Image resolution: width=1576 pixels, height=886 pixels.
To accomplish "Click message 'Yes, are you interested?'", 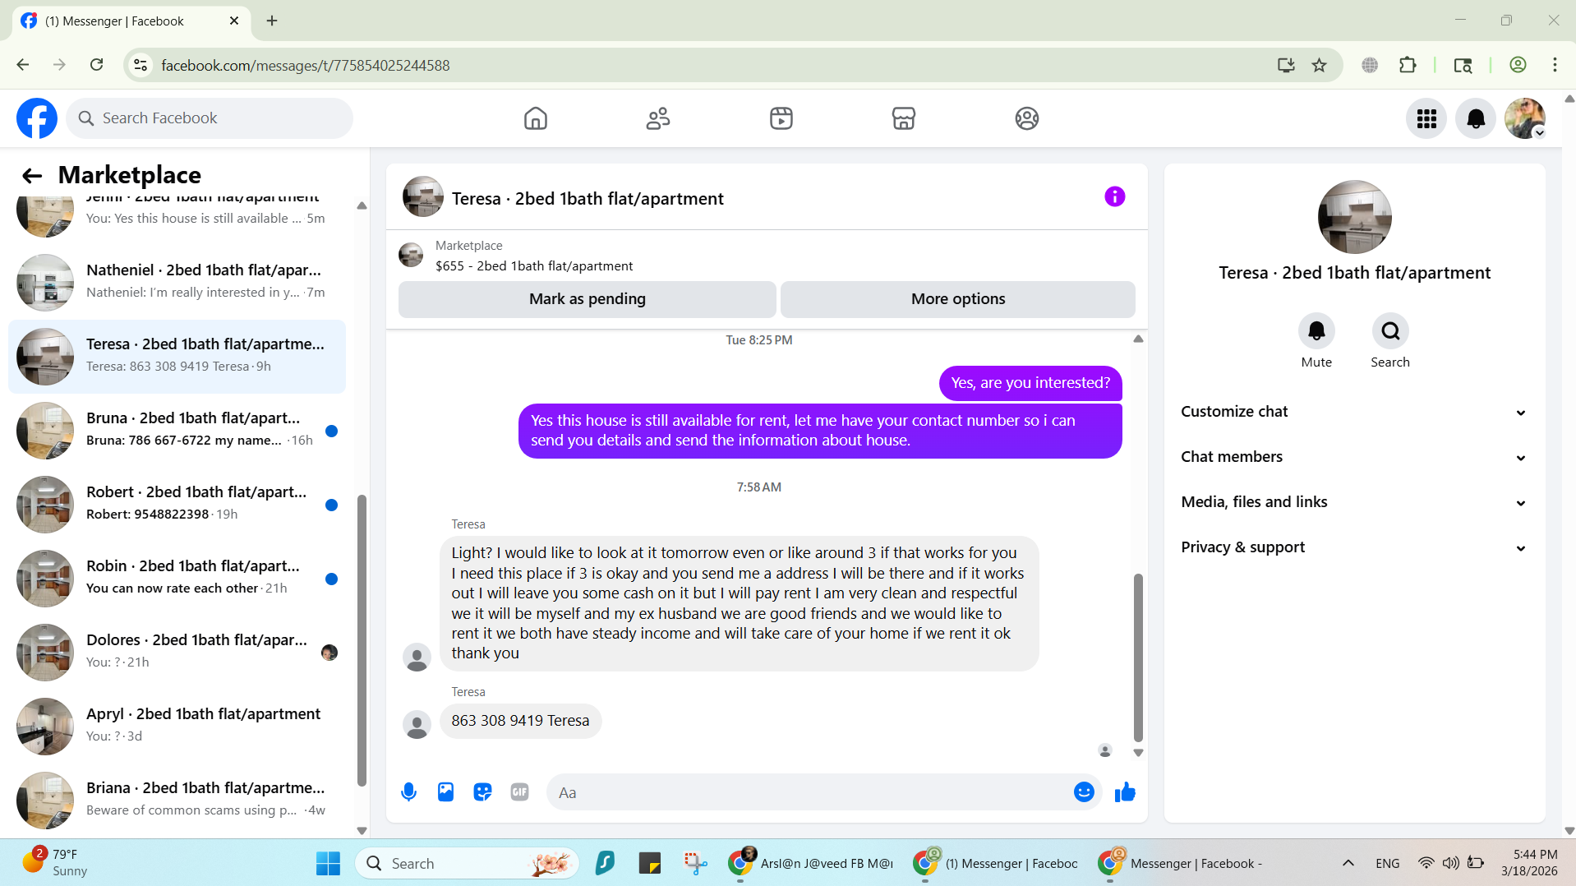I will (x=1030, y=383).
